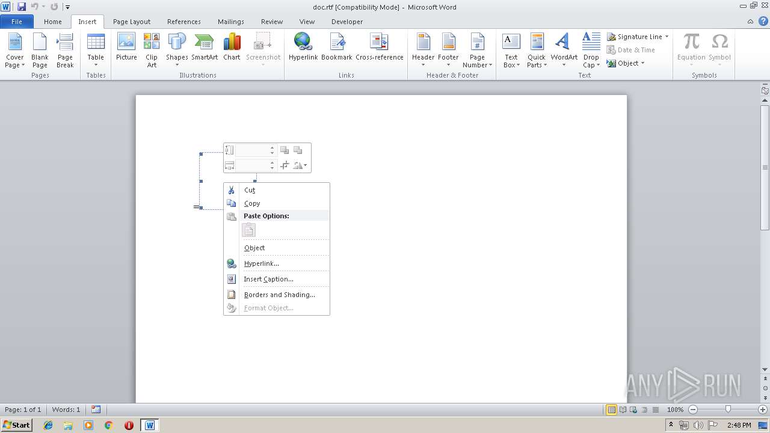Insert a Blank Page
This screenshot has height=433, width=770.
(x=40, y=51)
